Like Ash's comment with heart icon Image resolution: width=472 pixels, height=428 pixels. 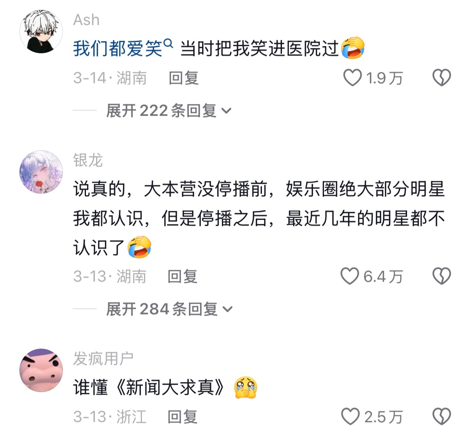click(x=352, y=78)
